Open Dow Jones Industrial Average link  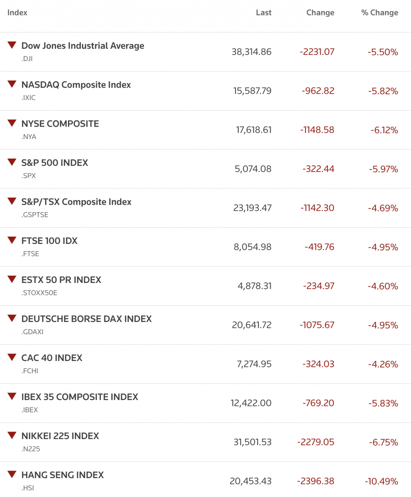[x=83, y=46]
